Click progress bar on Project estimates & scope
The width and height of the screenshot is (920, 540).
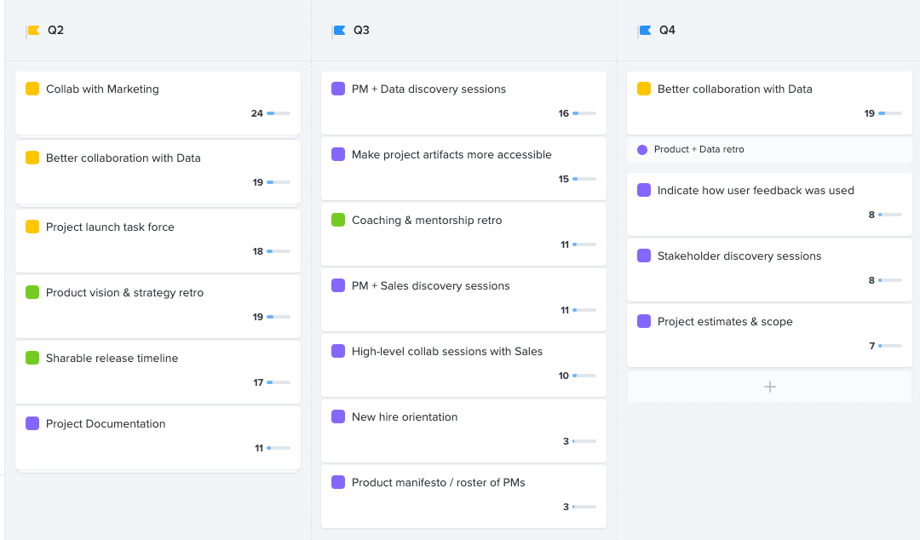tap(890, 346)
